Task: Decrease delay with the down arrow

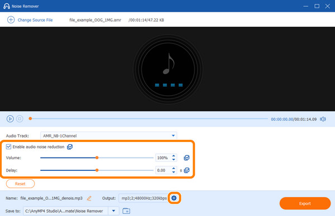Action: point(174,172)
